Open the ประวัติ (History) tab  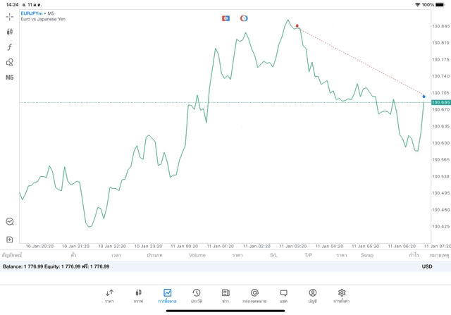tap(196, 295)
